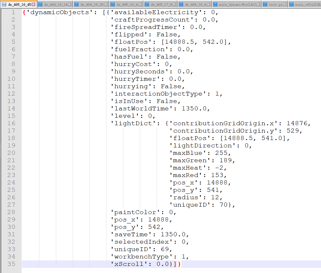
Task: Click the maxGreen value 189
Action: point(226,160)
